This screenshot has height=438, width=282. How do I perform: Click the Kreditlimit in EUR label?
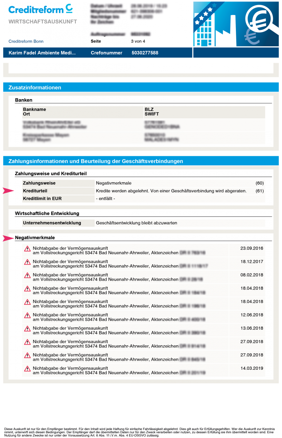tap(42, 199)
